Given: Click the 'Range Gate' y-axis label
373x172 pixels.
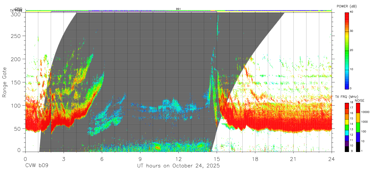Looking at the screenshot, I should 4,82.
